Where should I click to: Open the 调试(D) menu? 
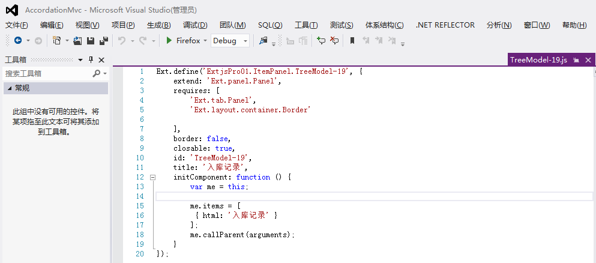coord(195,25)
